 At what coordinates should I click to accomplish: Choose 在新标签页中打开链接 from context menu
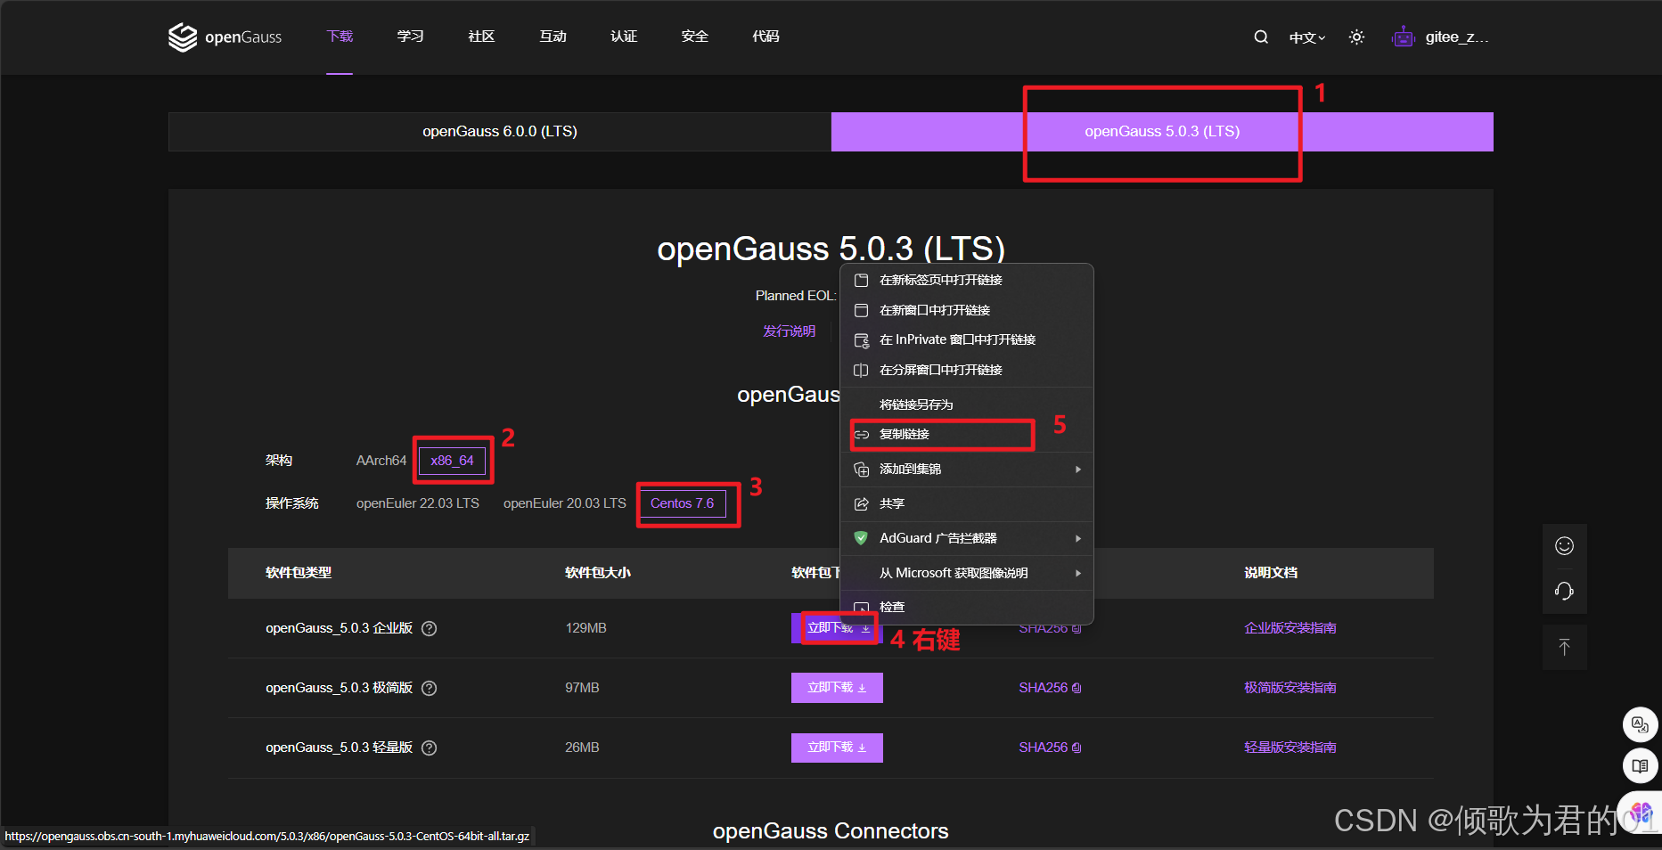(x=967, y=280)
